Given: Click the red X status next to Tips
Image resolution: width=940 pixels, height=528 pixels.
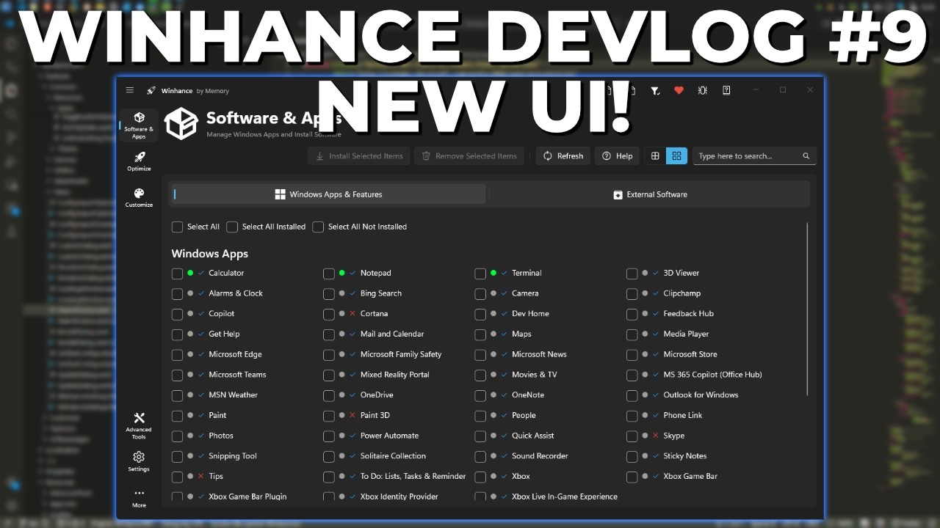Looking at the screenshot, I should coord(200,476).
